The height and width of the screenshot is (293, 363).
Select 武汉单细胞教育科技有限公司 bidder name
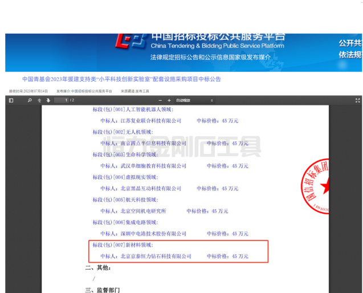153,166
